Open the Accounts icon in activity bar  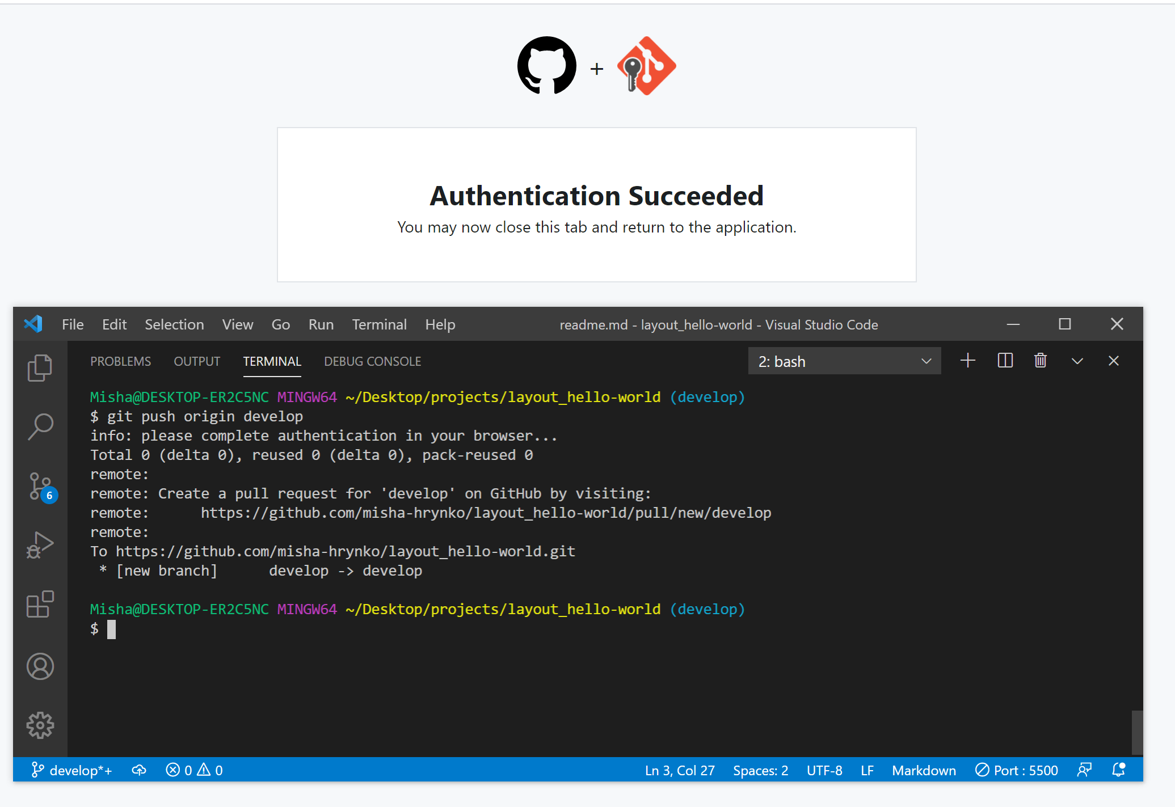(40, 666)
